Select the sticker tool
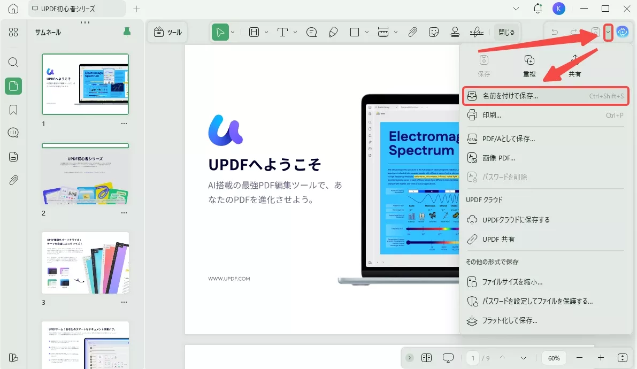 tap(433, 32)
